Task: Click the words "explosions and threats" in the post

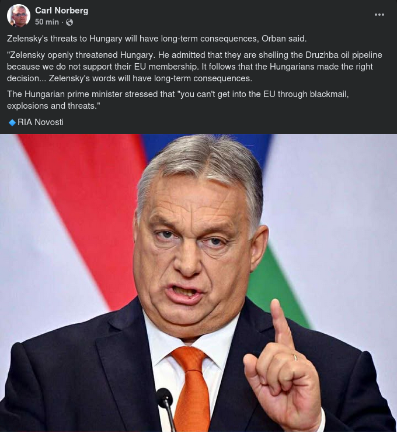Action: 54,106
